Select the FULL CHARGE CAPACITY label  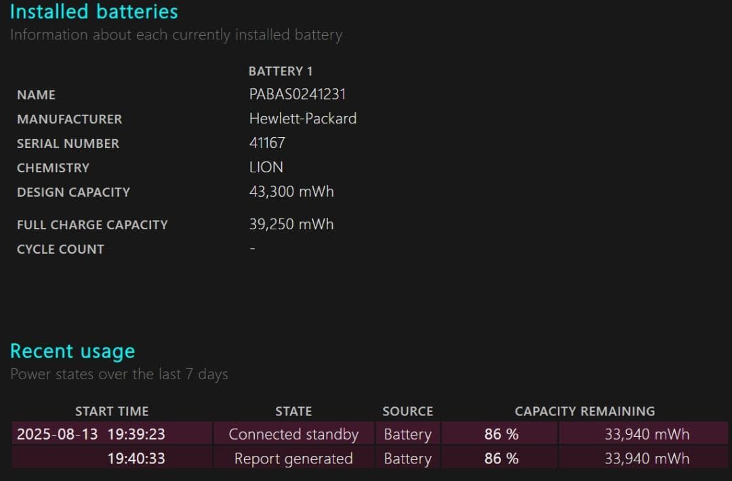point(92,225)
